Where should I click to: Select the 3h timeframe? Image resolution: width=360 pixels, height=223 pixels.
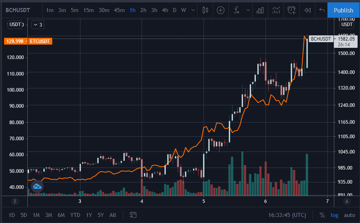[154, 10]
